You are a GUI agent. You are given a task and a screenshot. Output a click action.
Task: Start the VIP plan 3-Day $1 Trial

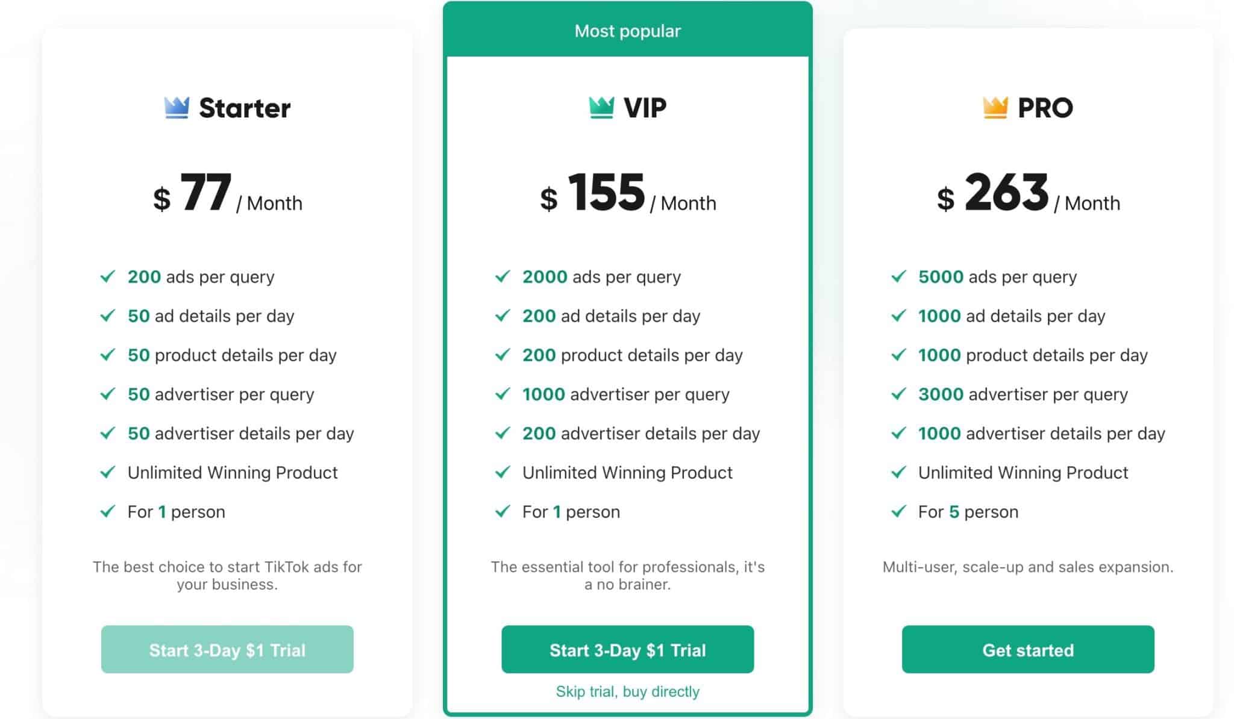pos(627,650)
